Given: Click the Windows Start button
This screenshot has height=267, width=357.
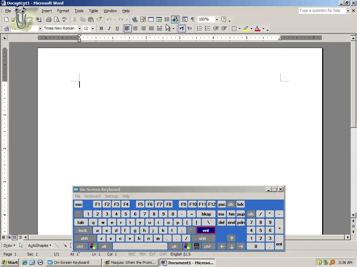Looking at the screenshot, I should click(10, 262).
